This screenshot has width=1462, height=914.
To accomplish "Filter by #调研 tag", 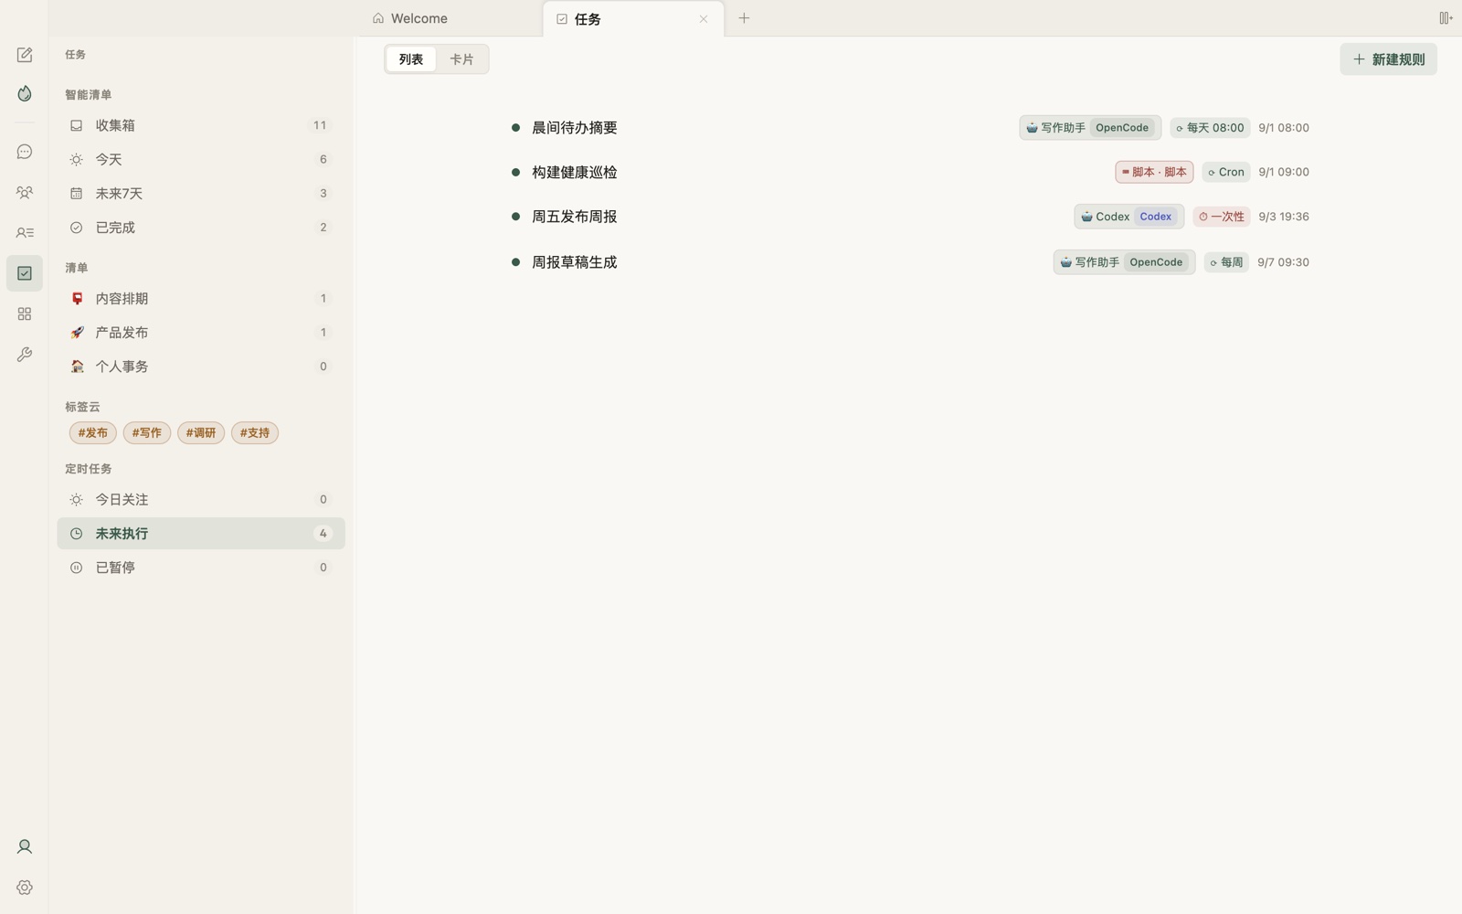I will [200, 433].
